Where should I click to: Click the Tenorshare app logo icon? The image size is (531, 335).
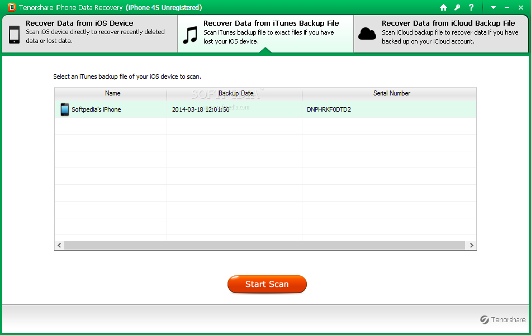[12, 7]
